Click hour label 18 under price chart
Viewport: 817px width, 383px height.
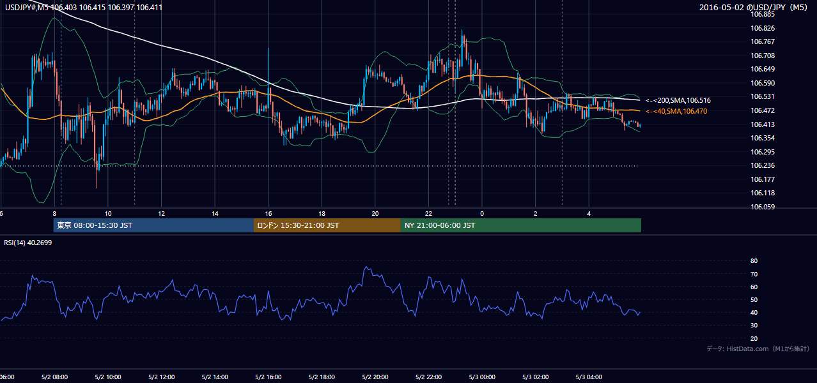[322, 213]
